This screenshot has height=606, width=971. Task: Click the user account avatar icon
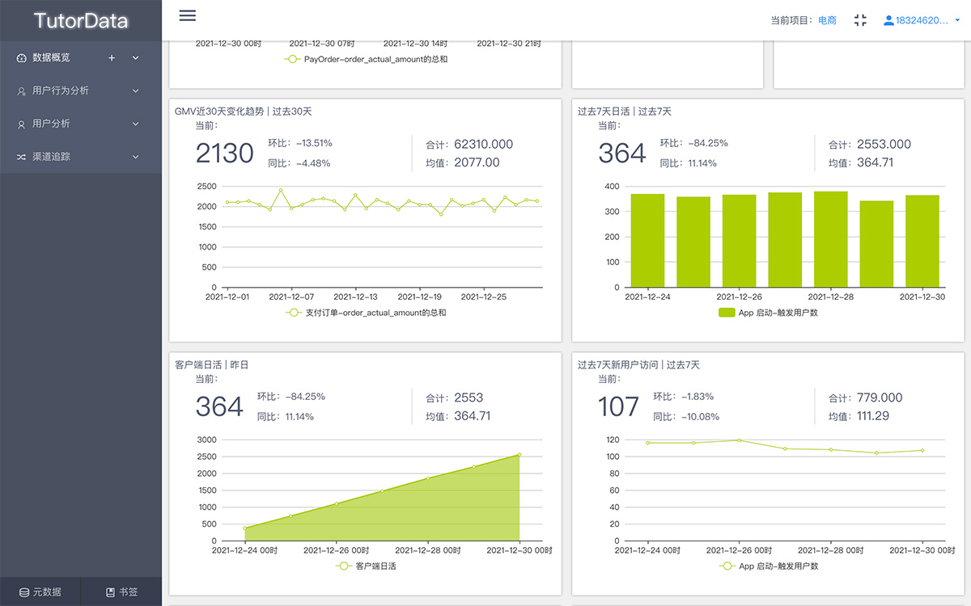tap(888, 20)
